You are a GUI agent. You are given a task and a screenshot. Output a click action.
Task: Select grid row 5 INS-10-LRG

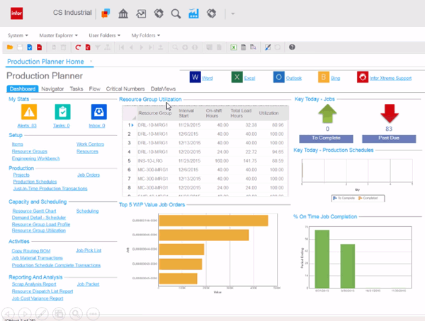tap(205, 160)
